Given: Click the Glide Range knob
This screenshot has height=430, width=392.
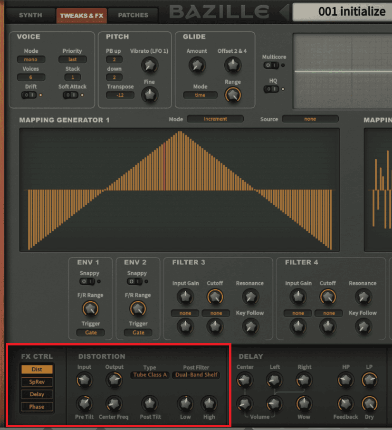Looking at the screenshot, I should [x=232, y=95].
